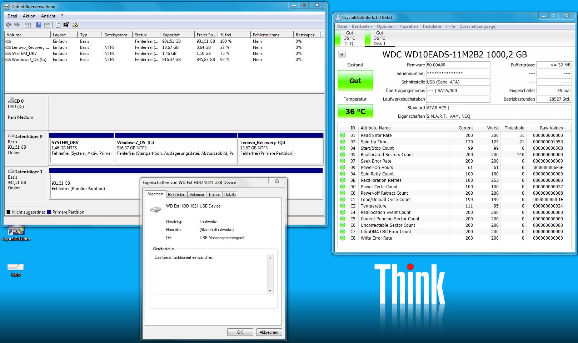Click the green status circle for Read Error Rate
Image resolution: width=578 pixels, height=343 pixels.
[343, 135]
